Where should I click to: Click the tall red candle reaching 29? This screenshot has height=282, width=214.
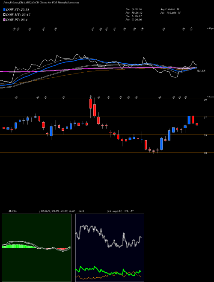pyautogui.click(x=91, y=103)
